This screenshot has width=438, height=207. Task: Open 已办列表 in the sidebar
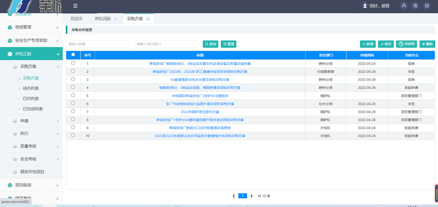click(31, 99)
